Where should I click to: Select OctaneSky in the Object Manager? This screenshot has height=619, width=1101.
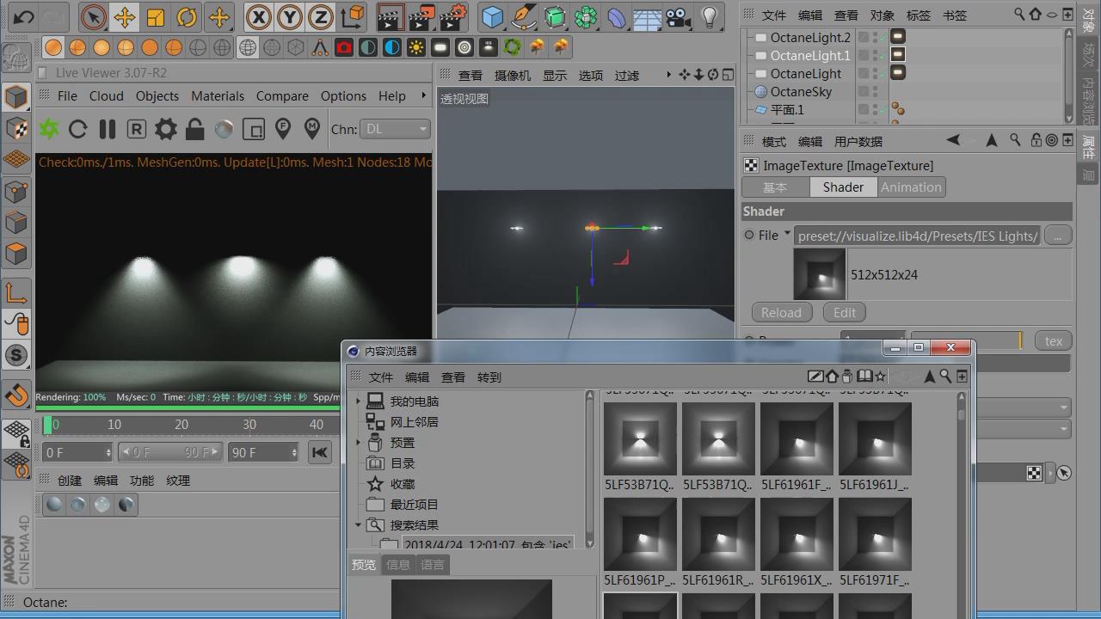(801, 91)
